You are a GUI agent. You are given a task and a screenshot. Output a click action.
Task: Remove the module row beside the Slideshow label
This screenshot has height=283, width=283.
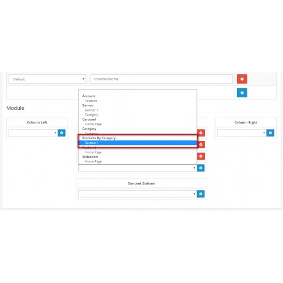pyautogui.click(x=201, y=156)
